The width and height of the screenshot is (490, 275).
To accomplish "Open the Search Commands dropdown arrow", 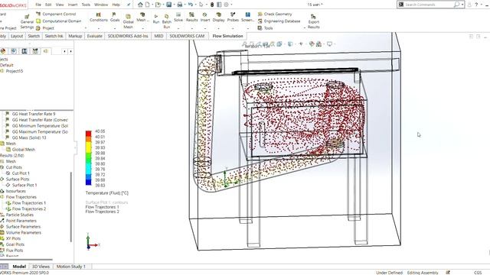I will pyautogui.click(x=462, y=5).
